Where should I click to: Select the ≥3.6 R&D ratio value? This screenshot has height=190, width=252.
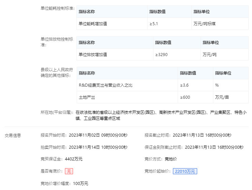point(184,85)
